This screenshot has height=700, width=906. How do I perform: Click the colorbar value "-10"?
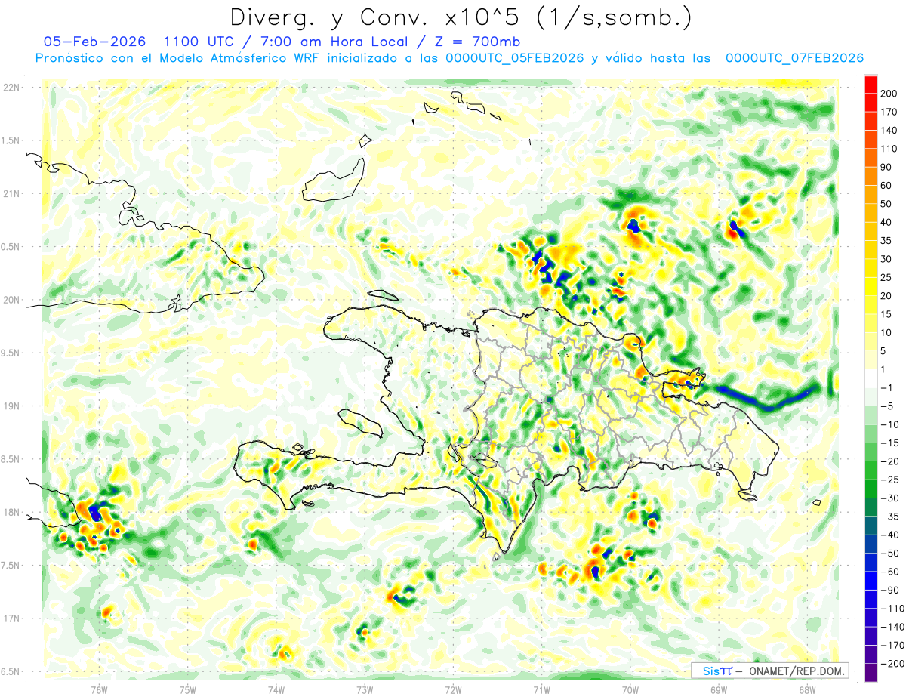coord(889,425)
